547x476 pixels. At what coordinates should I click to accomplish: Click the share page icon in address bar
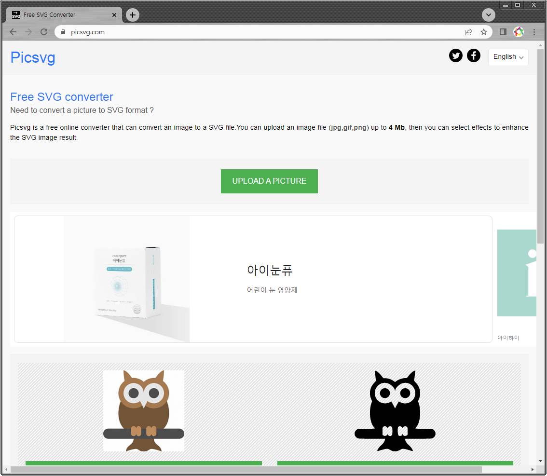point(468,32)
